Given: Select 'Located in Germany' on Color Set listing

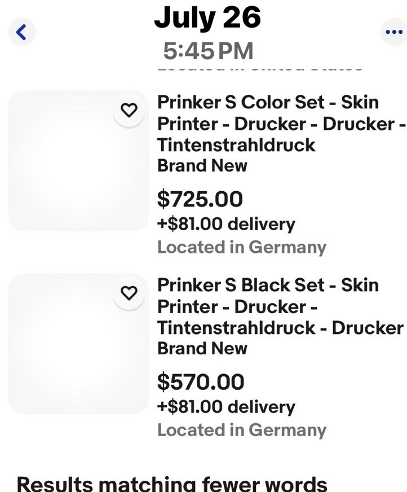Looking at the screenshot, I should pyautogui.click(x=242, y=247).
